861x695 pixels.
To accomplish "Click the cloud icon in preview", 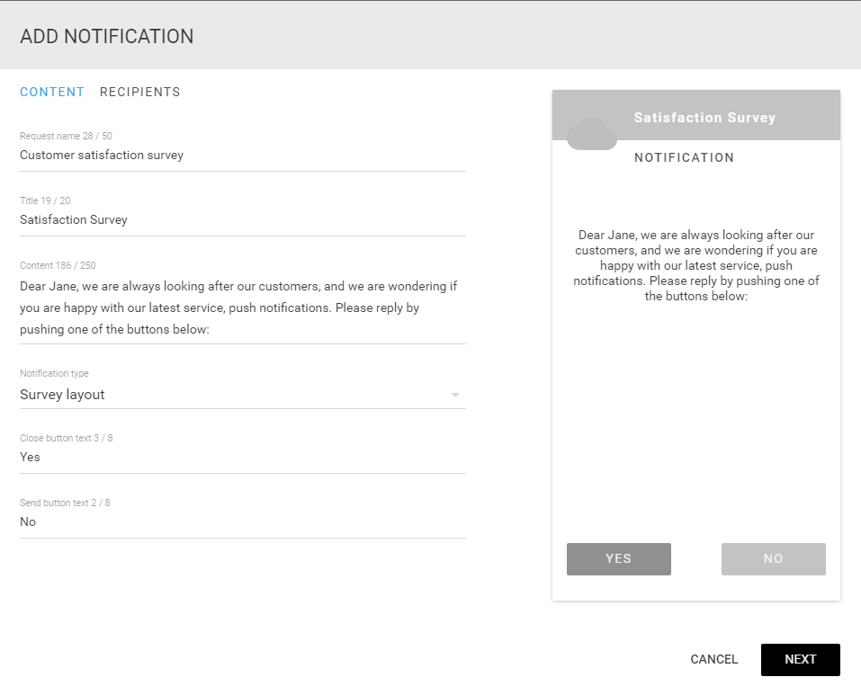I will pos(591,133).
